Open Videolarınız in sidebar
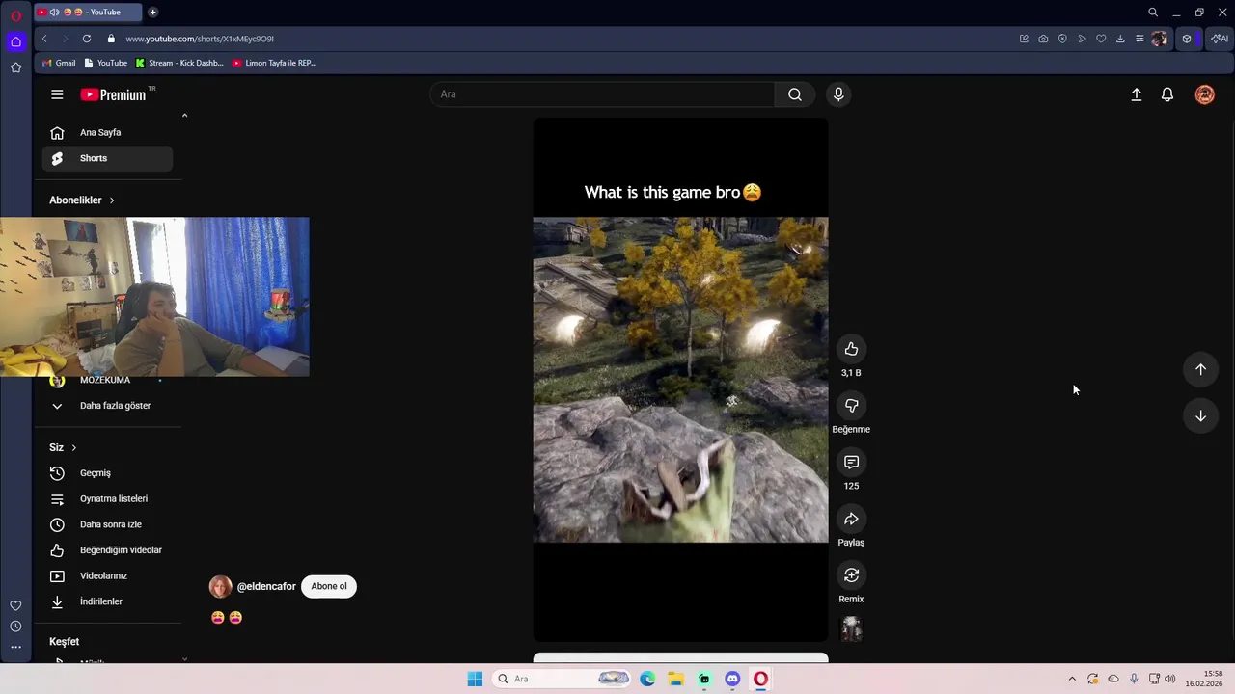1235x694 pixels. click(x=107, y=575)
